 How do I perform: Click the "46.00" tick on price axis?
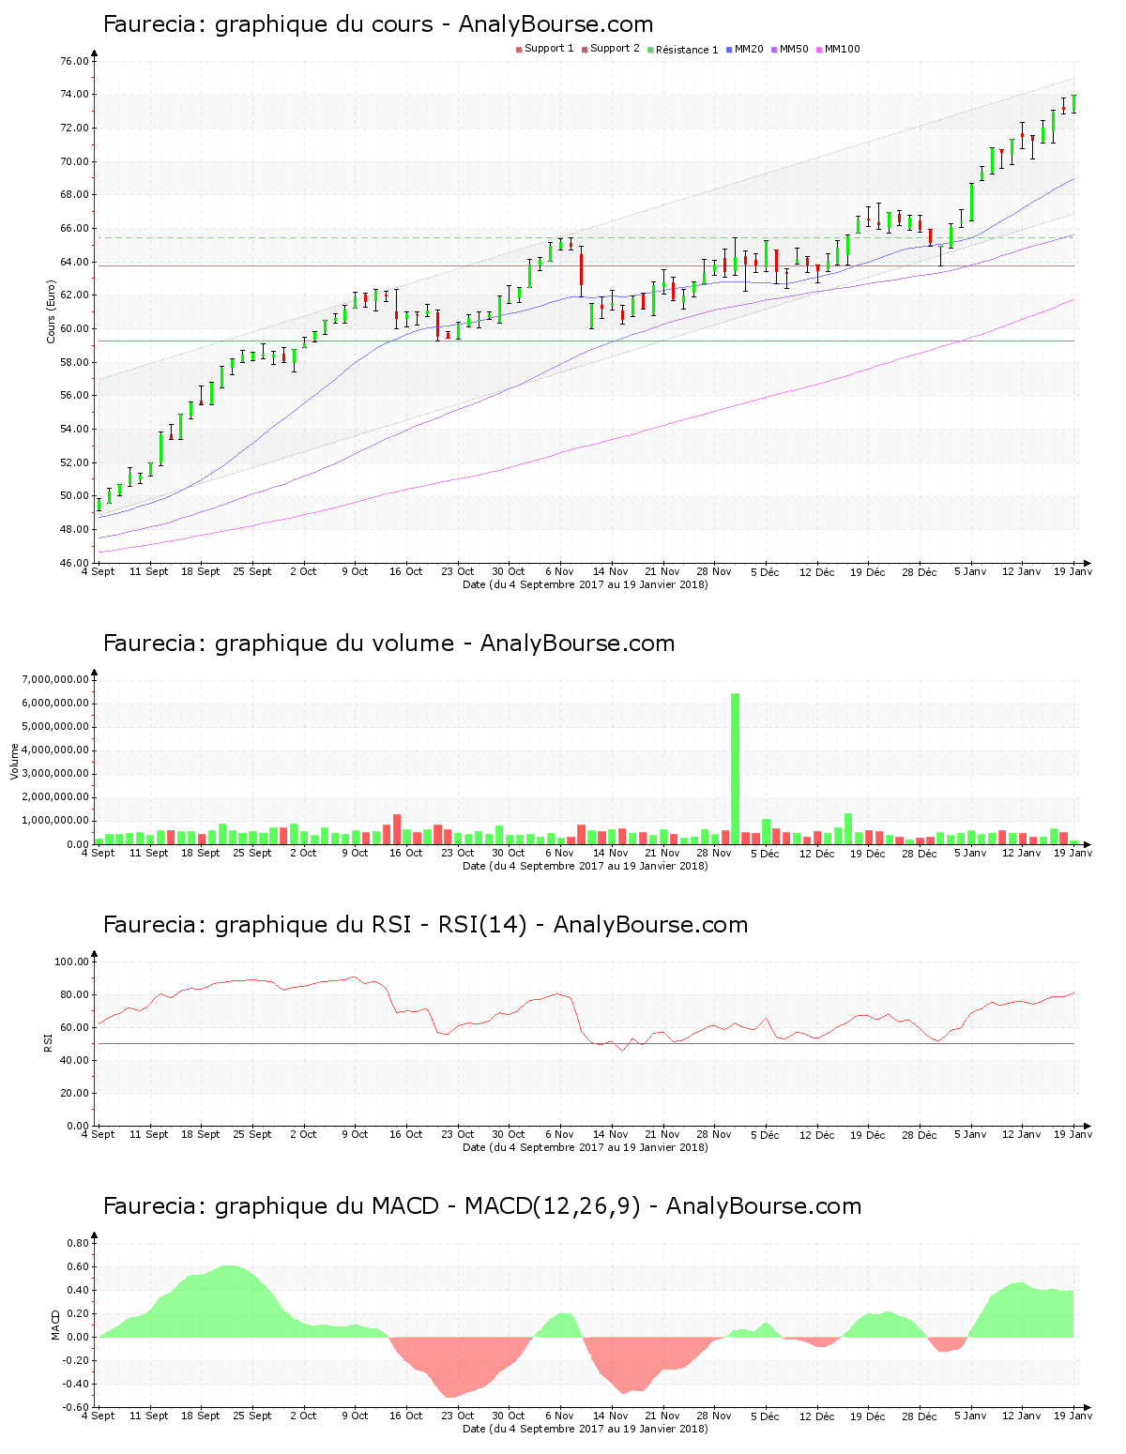coord(74,563)
